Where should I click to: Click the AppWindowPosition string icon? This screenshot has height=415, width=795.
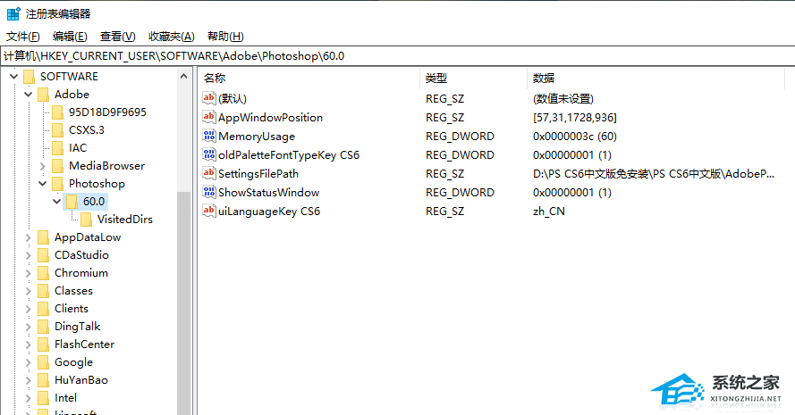(x=209, y=117)
